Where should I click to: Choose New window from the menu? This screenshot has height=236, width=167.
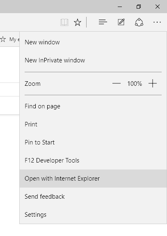(93, 42)
